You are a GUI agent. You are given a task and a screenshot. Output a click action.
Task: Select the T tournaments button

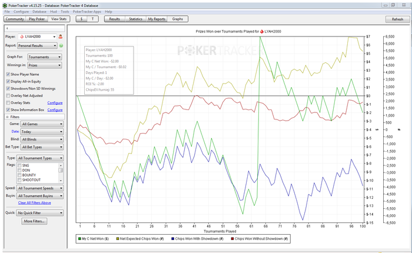93,19
